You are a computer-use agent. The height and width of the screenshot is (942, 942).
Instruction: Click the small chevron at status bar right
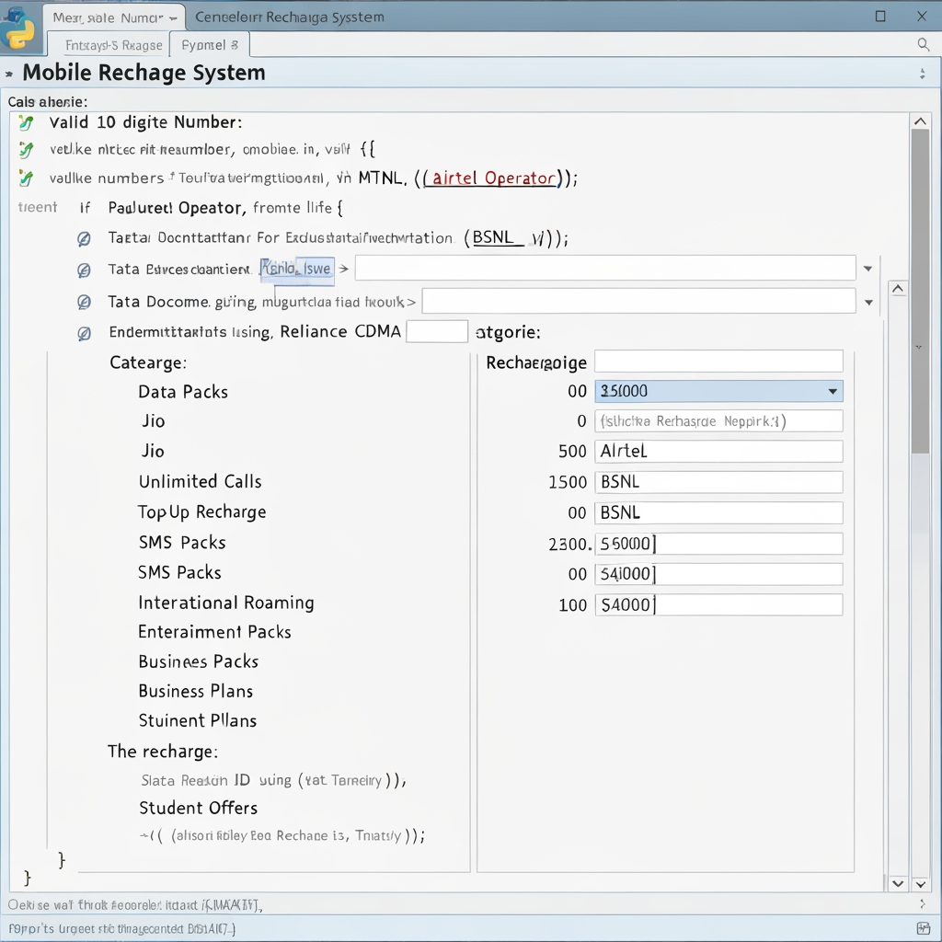[x=923, y=903]
